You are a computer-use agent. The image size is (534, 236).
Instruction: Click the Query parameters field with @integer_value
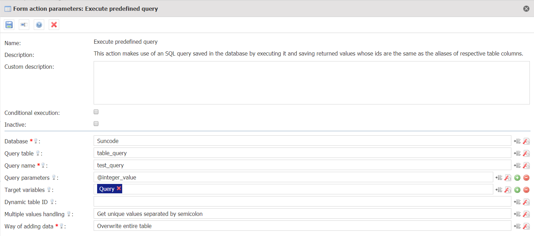293,177
